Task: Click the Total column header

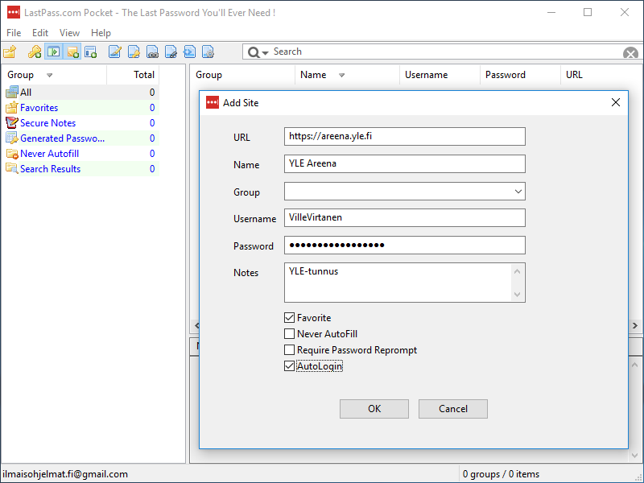Action: point(133,75)
